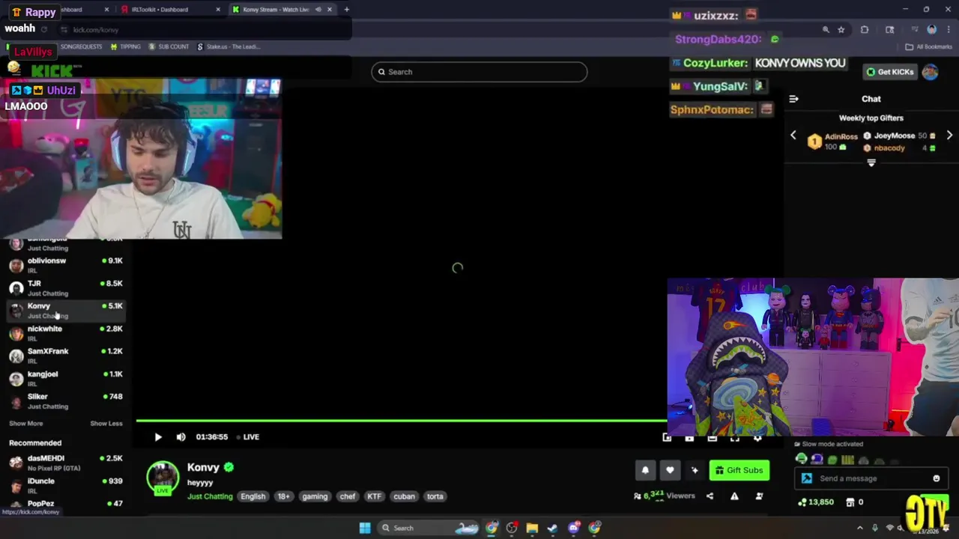
Task: Expand the top gifters leaderboard
Action: pyautogui.click(x=871, y=162)
